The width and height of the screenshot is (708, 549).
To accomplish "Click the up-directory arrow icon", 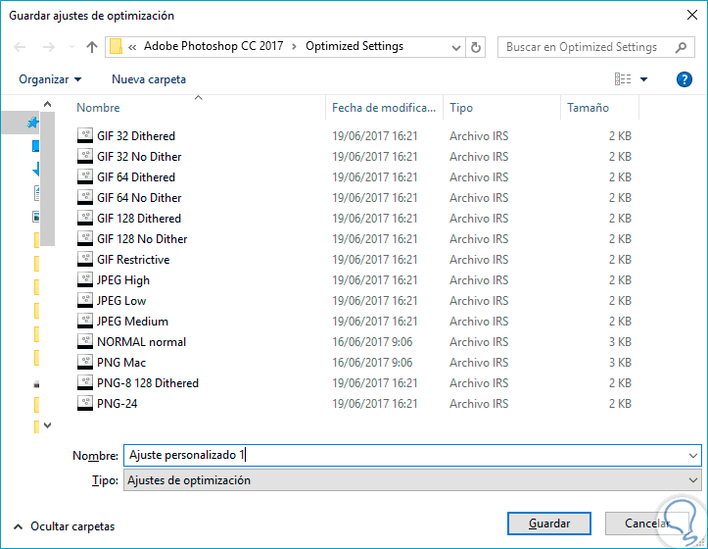I will point(92,47).
